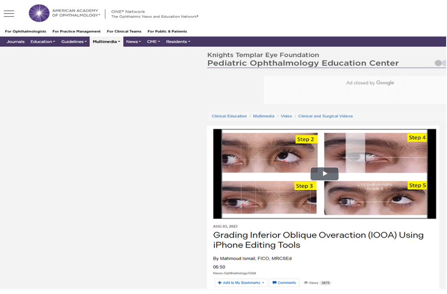This screenshot has width=447, height=294.
Task: Go to the Video breadcrumb link
Action: [x=286, y=116]
